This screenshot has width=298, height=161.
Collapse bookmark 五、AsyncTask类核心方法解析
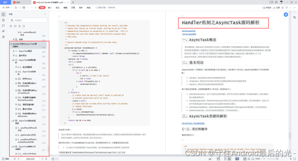click(x=12, y=147)
